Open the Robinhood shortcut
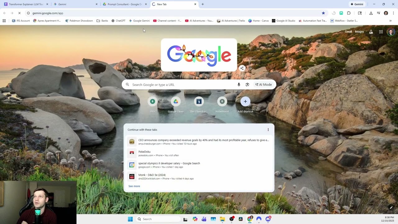The height and width of the screenshot is (224, 398). point(222,105)
